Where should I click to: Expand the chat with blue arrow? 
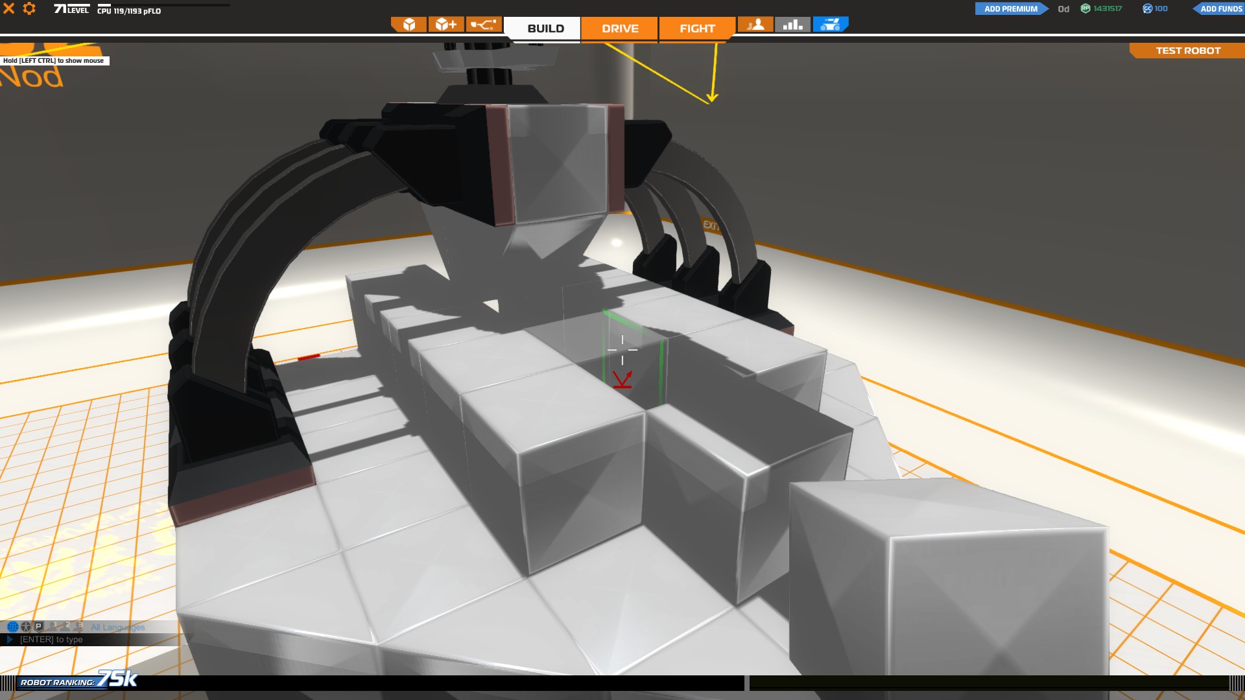coord(10,640)
